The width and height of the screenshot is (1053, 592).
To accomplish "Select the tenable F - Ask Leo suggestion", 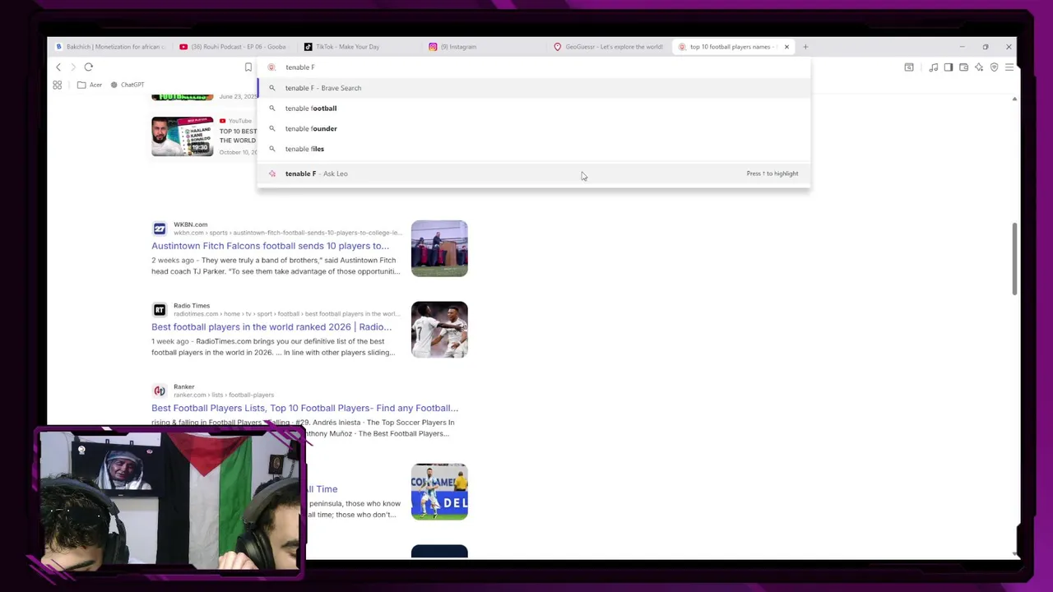I will pyautogui.click(x=533, y=173).
